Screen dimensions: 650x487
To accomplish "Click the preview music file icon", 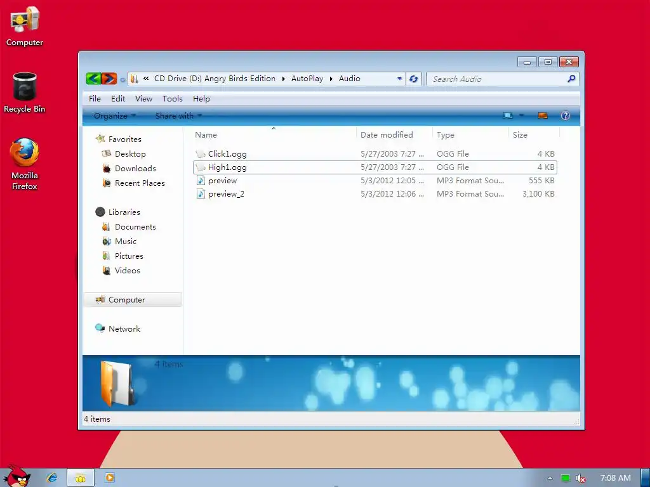I will click(x=201, y=180).
